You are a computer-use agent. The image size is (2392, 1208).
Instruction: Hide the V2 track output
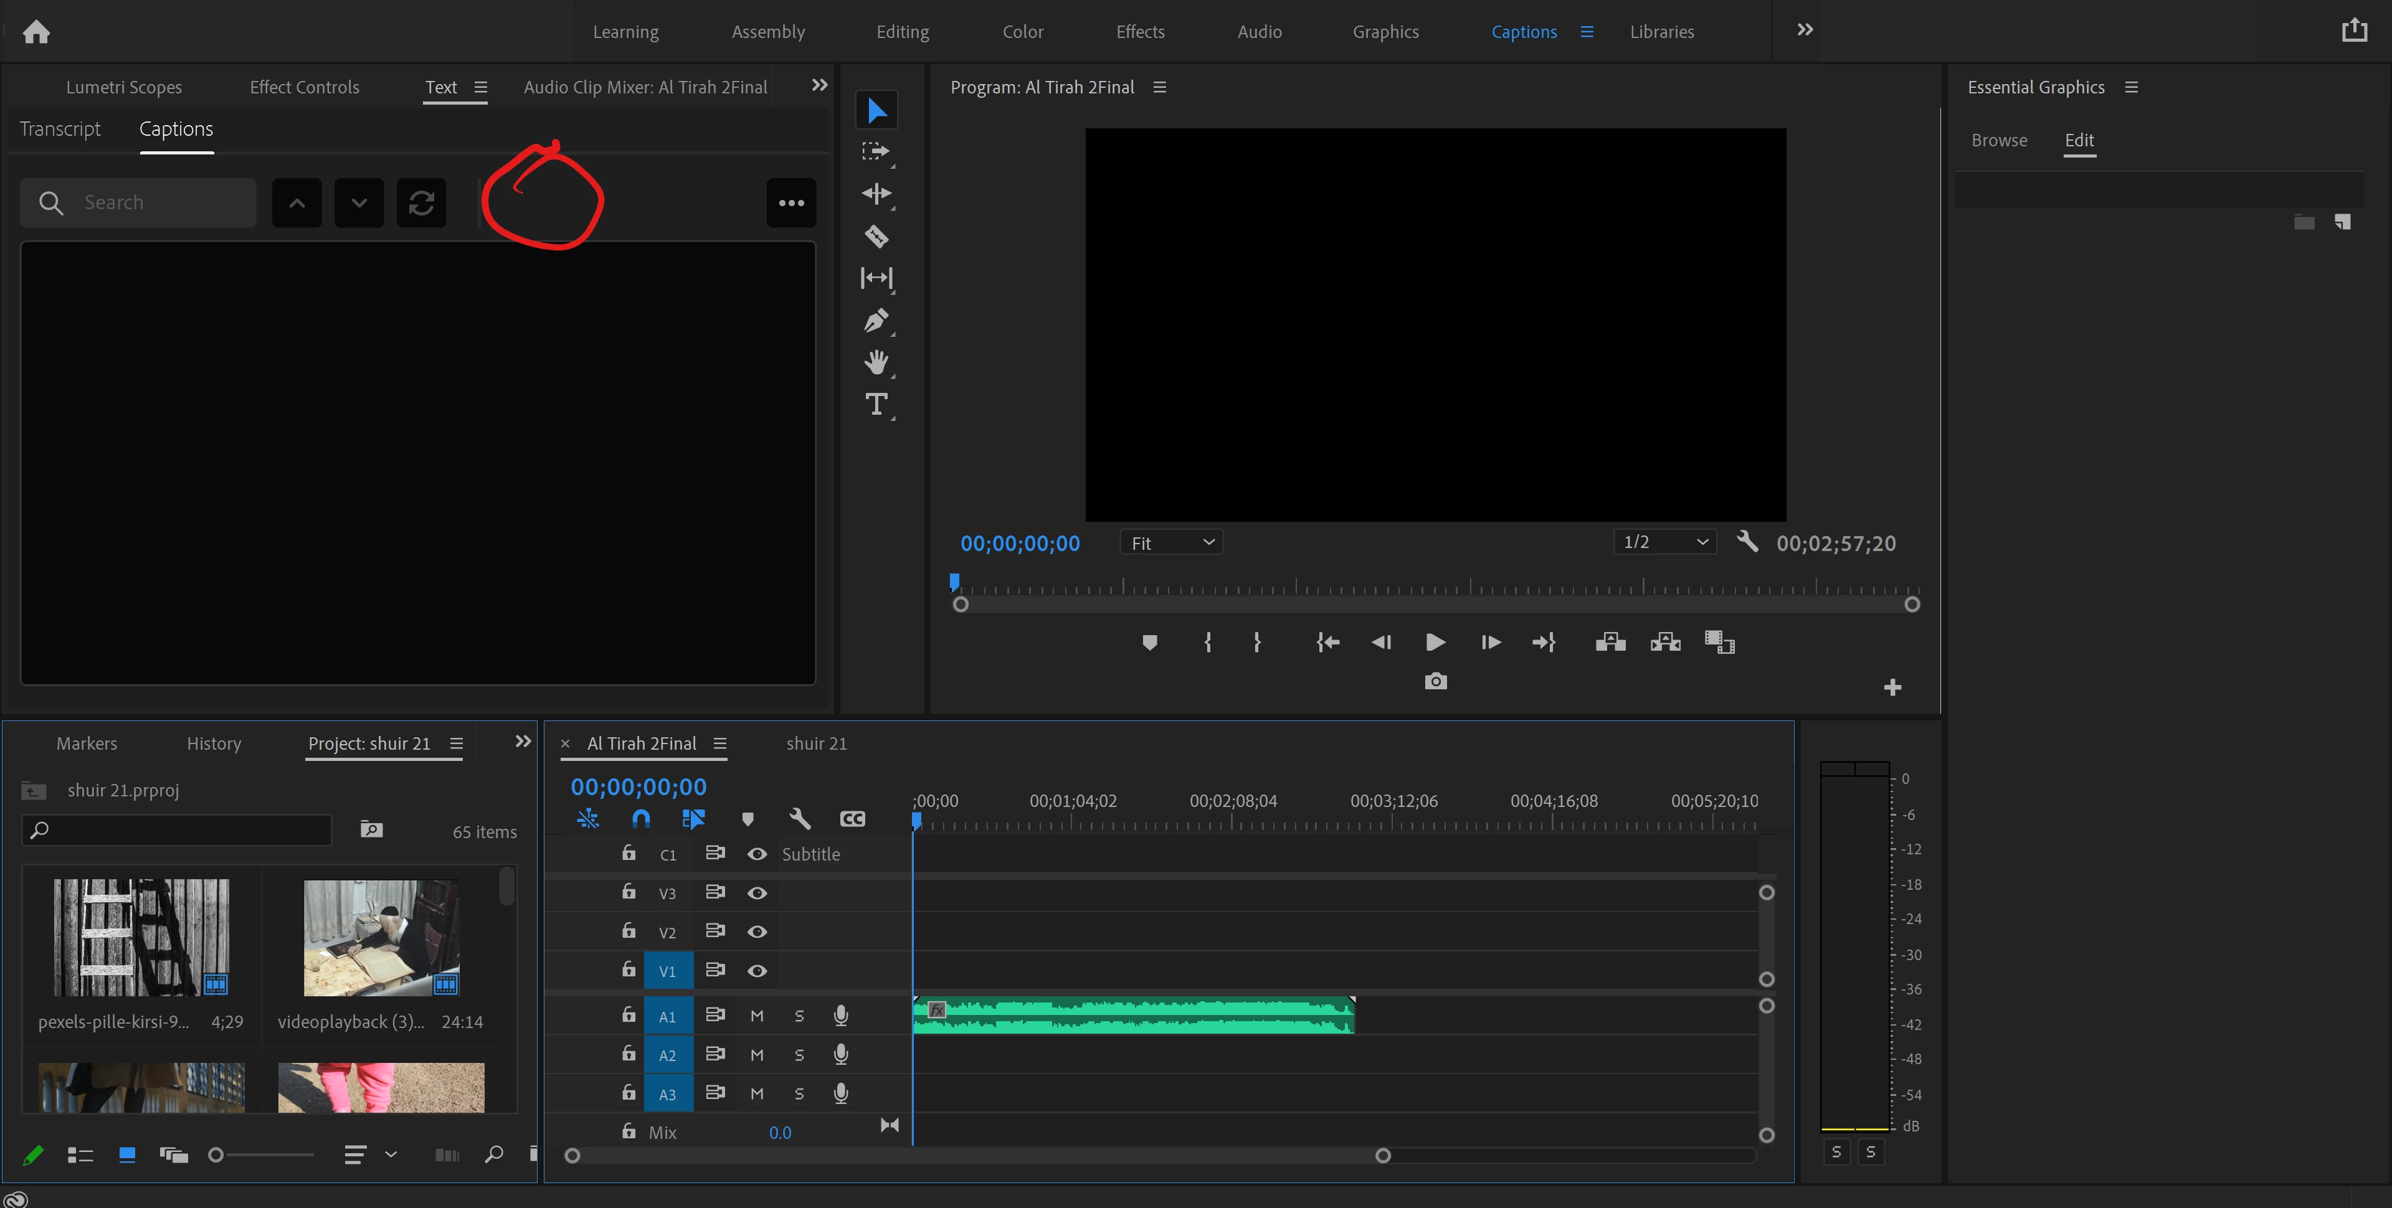(x=757, y=932)
